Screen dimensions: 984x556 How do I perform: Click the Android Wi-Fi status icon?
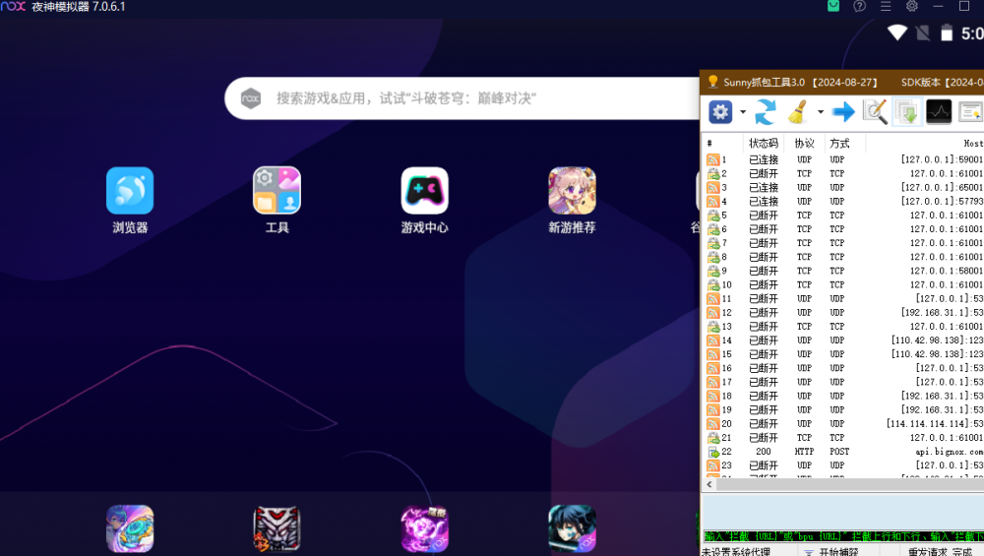[x=897, y=32]
